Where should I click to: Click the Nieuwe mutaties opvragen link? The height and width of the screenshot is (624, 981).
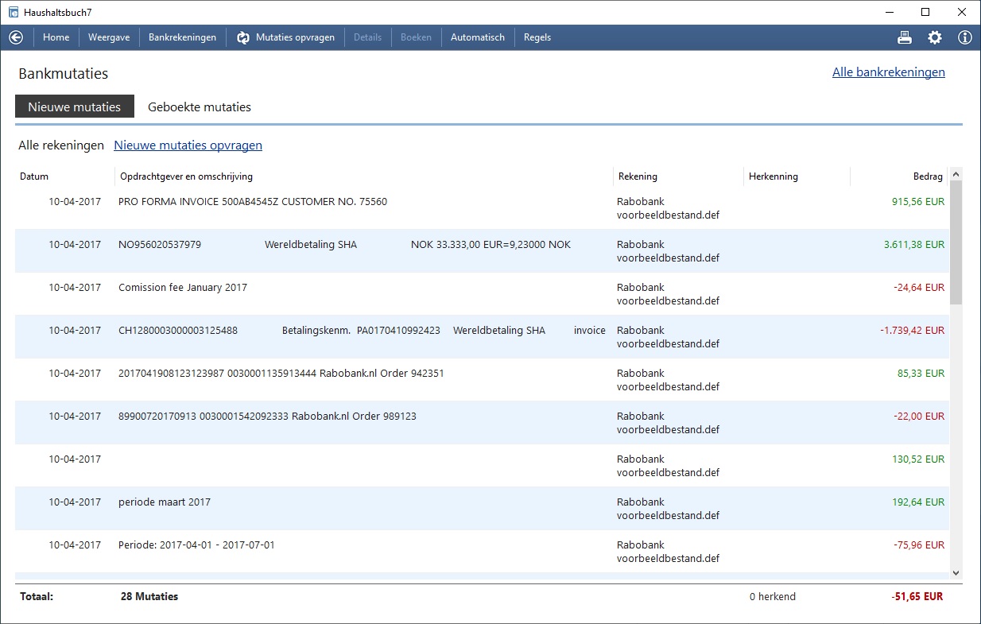188,145
